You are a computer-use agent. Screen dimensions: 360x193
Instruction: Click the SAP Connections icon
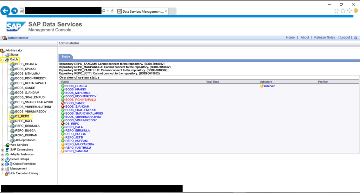pyautogui.click(x=7, y=150)
